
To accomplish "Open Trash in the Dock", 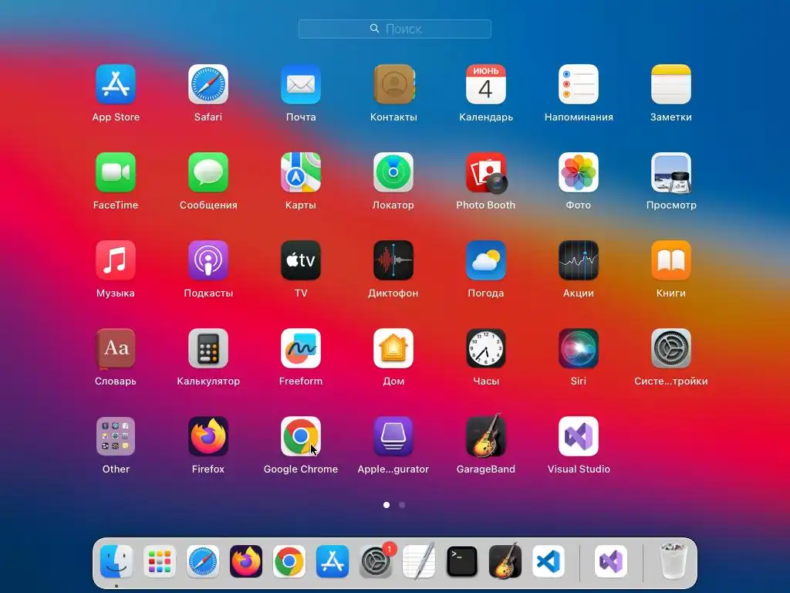I will [x=674, y=561].
